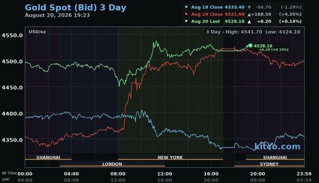Click the up arrow beside +188.50
Viewport: 319px width, 183px height.
coord(249,15)
